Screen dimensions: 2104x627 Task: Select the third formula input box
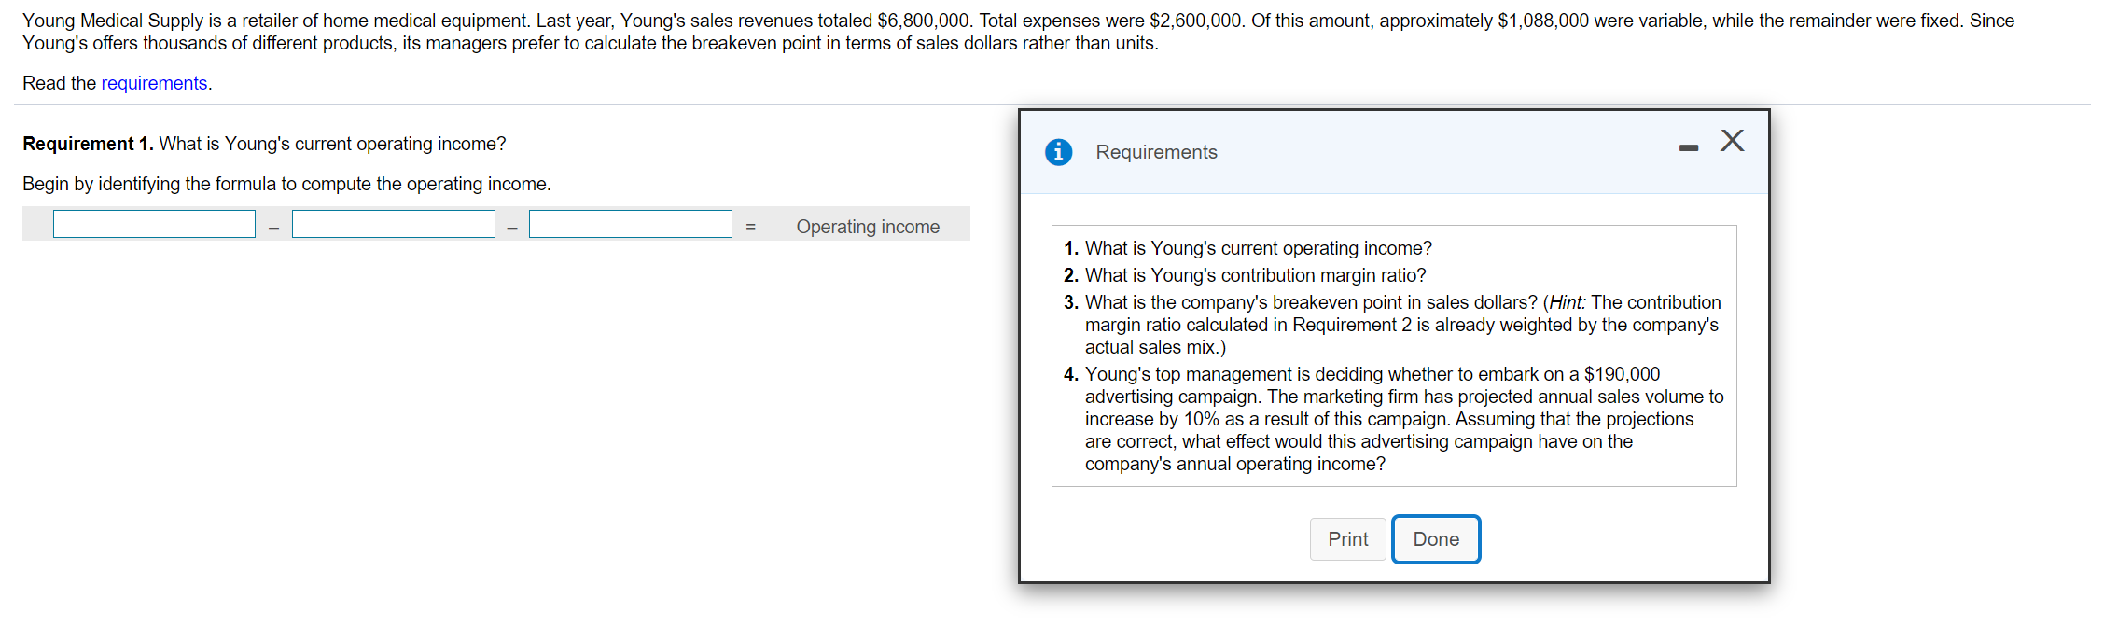pyautogui.click(x=630, y=224)
